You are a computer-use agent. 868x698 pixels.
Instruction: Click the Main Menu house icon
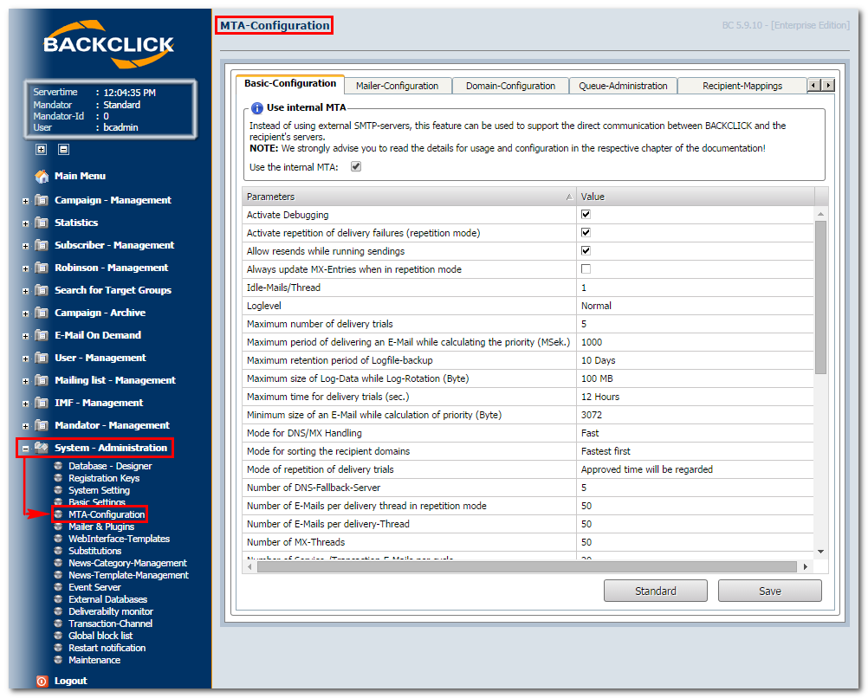(x=42, y=176)
